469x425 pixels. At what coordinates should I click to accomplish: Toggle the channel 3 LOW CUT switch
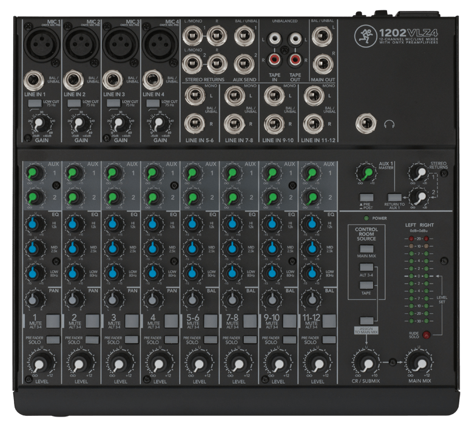pyautogui.click(x=113, y=103)
